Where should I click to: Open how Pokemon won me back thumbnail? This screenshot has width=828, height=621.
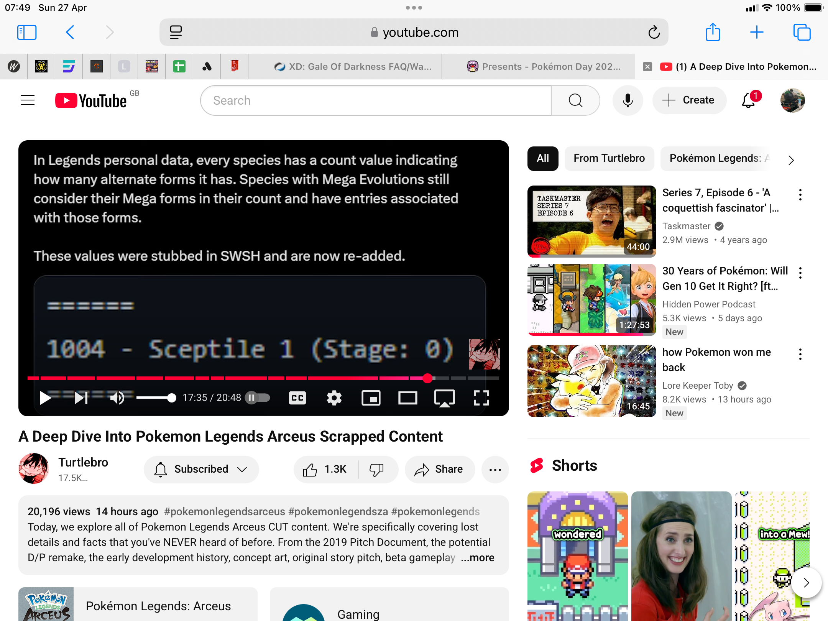(591, 381)
